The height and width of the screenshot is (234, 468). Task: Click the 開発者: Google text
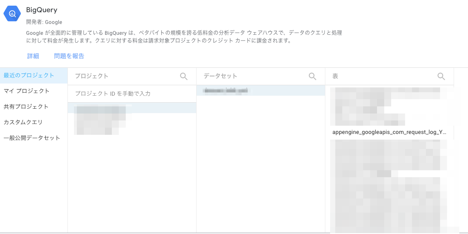coord(44,22)
